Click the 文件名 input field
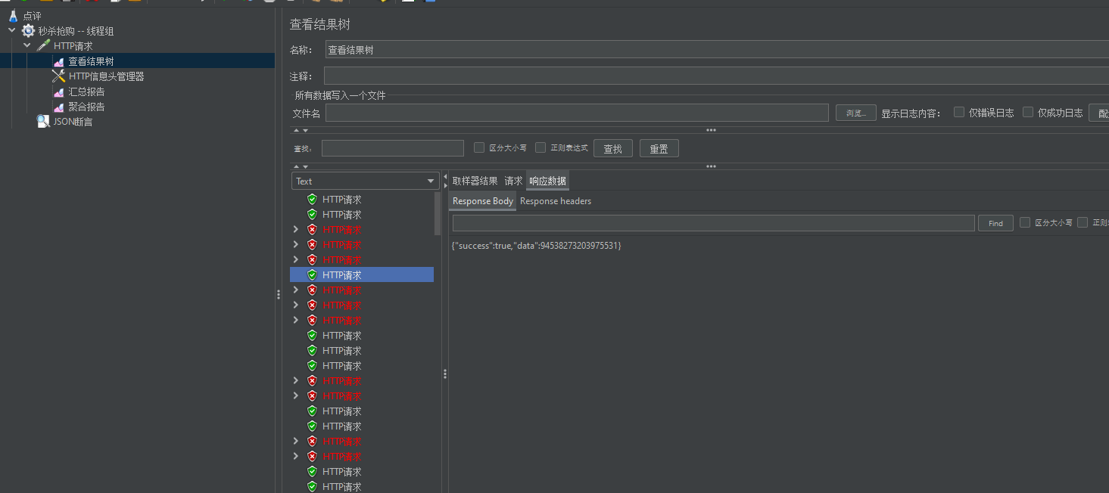This screenshot has width=1109, height=493. [577, 113]
